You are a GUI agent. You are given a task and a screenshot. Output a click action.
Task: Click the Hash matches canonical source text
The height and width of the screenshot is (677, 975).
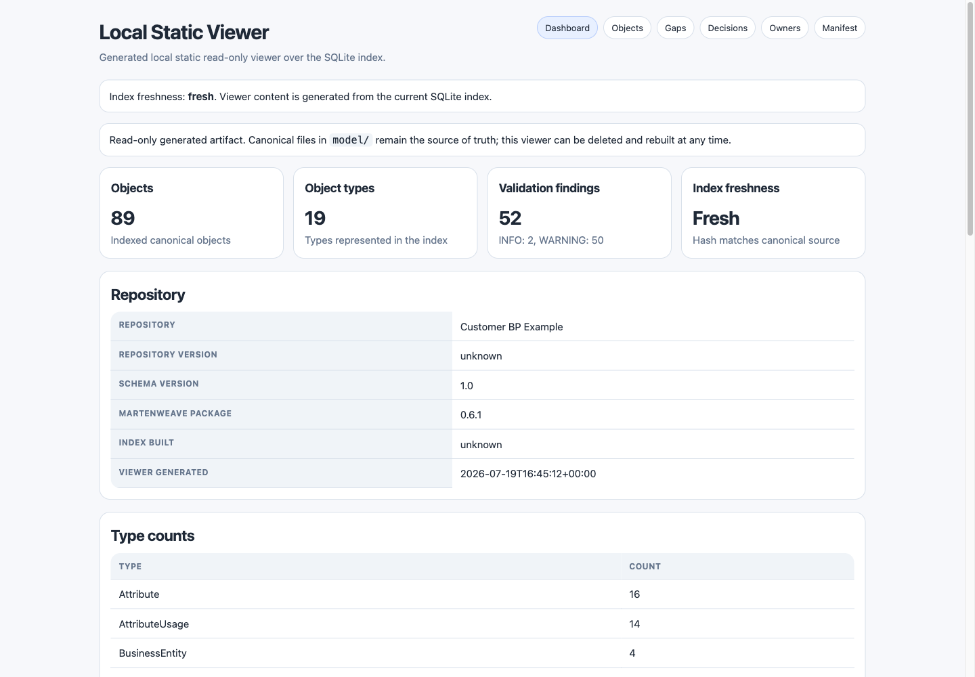[766, 240]
